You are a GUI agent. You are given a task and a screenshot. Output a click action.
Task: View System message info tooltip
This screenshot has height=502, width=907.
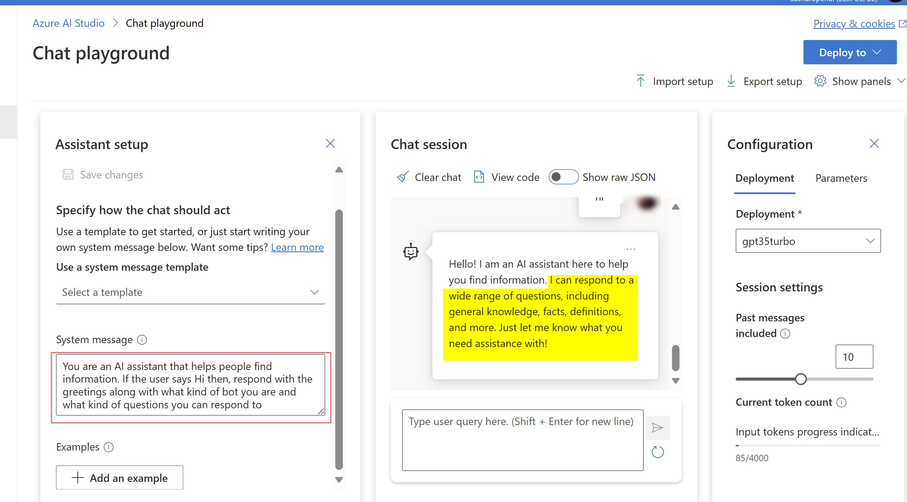tap(142, 340)
